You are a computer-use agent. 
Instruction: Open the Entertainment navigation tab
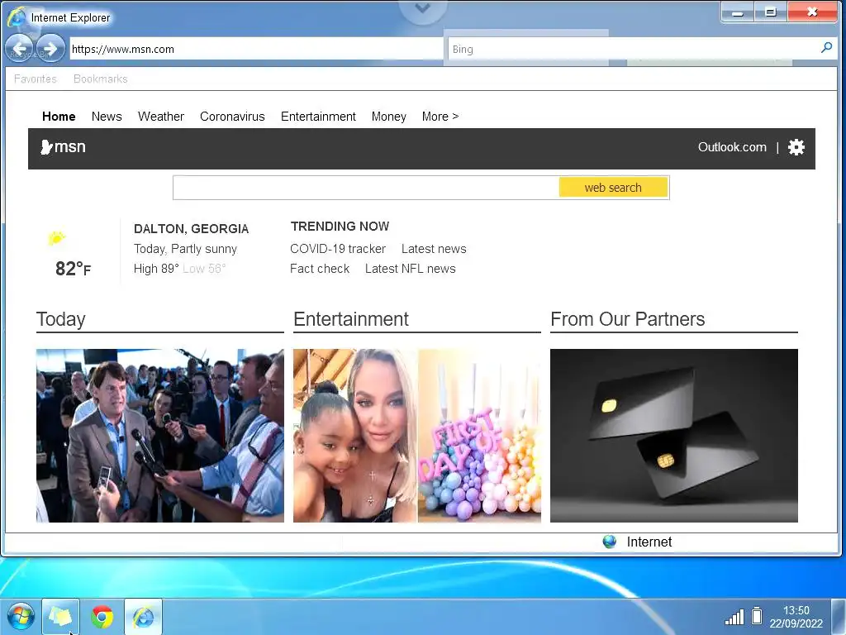(x=318, y=117)
